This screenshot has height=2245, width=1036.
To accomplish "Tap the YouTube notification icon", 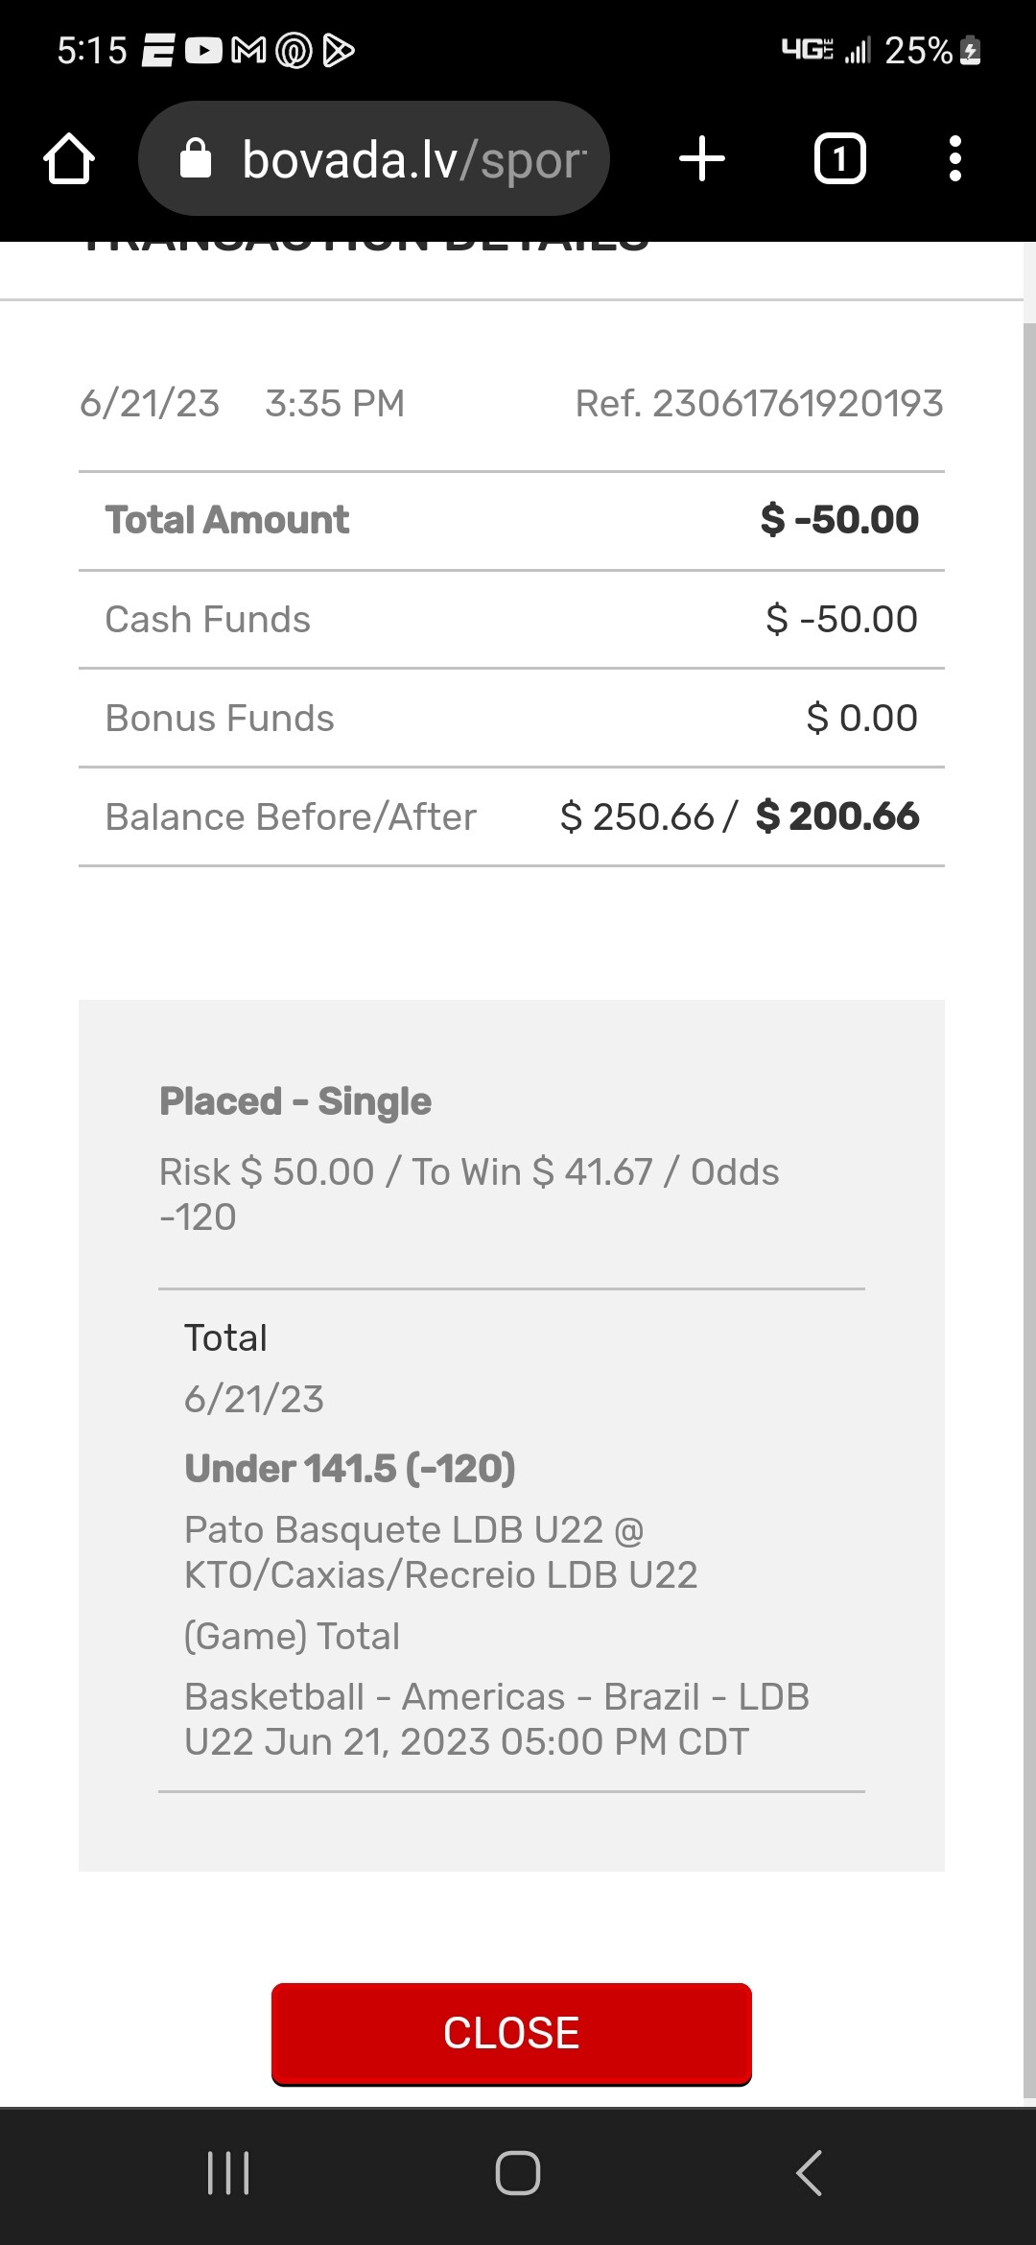I will [x=203, y=50].
